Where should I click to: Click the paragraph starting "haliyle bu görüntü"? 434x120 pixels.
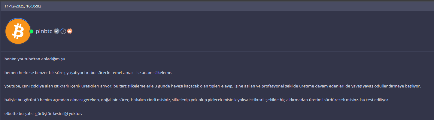197,100
